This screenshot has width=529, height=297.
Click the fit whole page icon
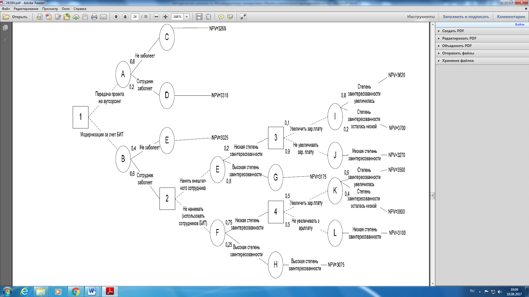(208, 17)
